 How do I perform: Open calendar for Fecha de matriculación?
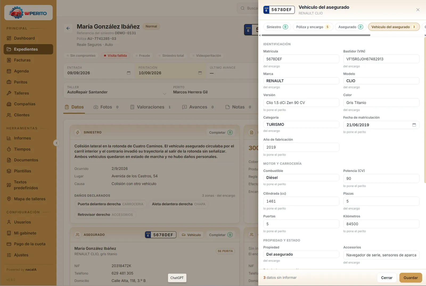click(414, 125)
